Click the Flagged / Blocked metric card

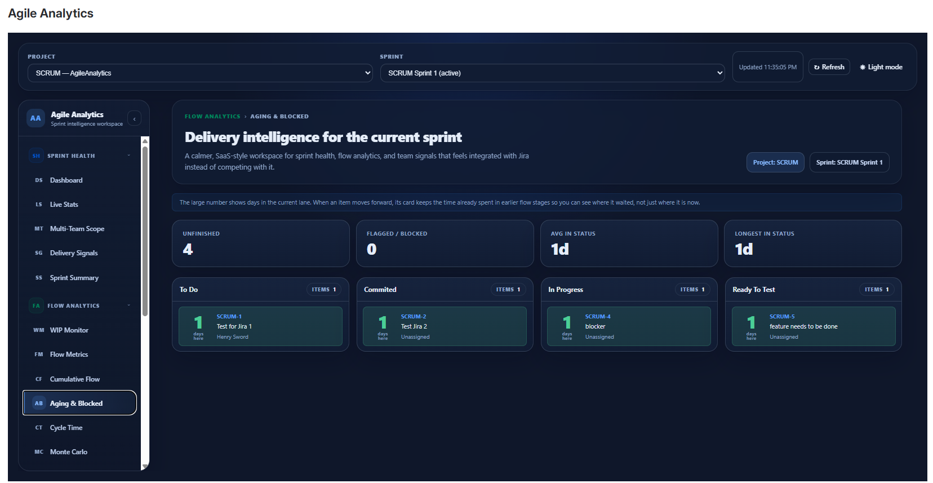(445, 243)
